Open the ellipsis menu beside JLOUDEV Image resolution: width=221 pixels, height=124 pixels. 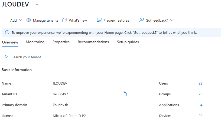click(x=38, y=5)
